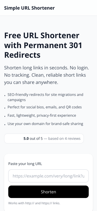Click the main Free URL Shortener heading
Viewport: 97px width, 211px height.
[x=43, y=45]
